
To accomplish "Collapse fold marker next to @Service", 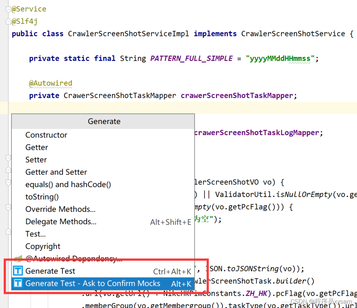I will coord(8,9).
